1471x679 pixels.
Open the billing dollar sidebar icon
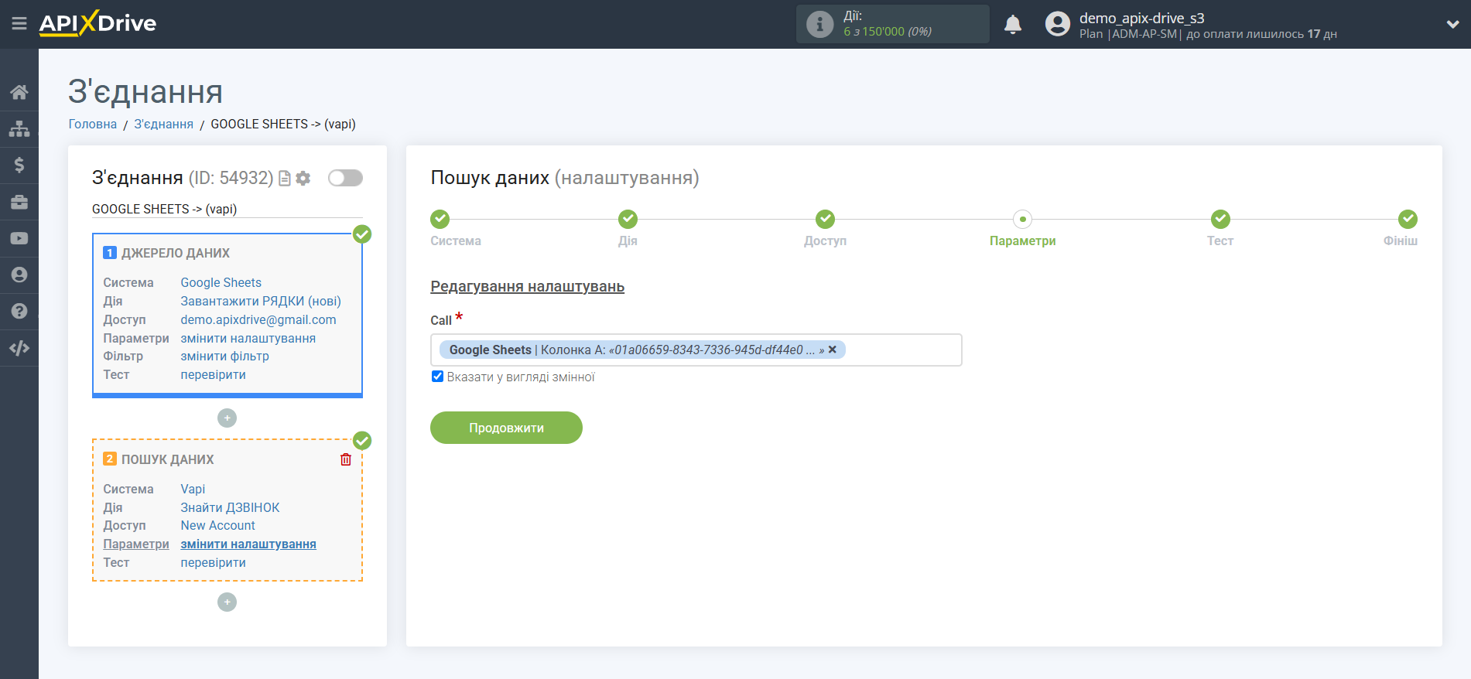(19, 165)
